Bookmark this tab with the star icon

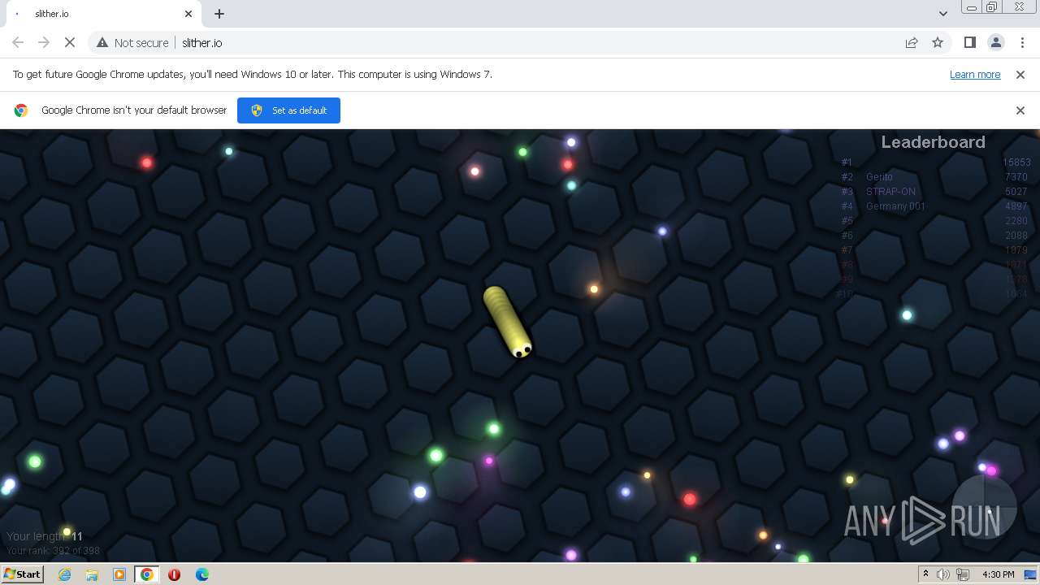pyautogui.click(x=938, y=42)
